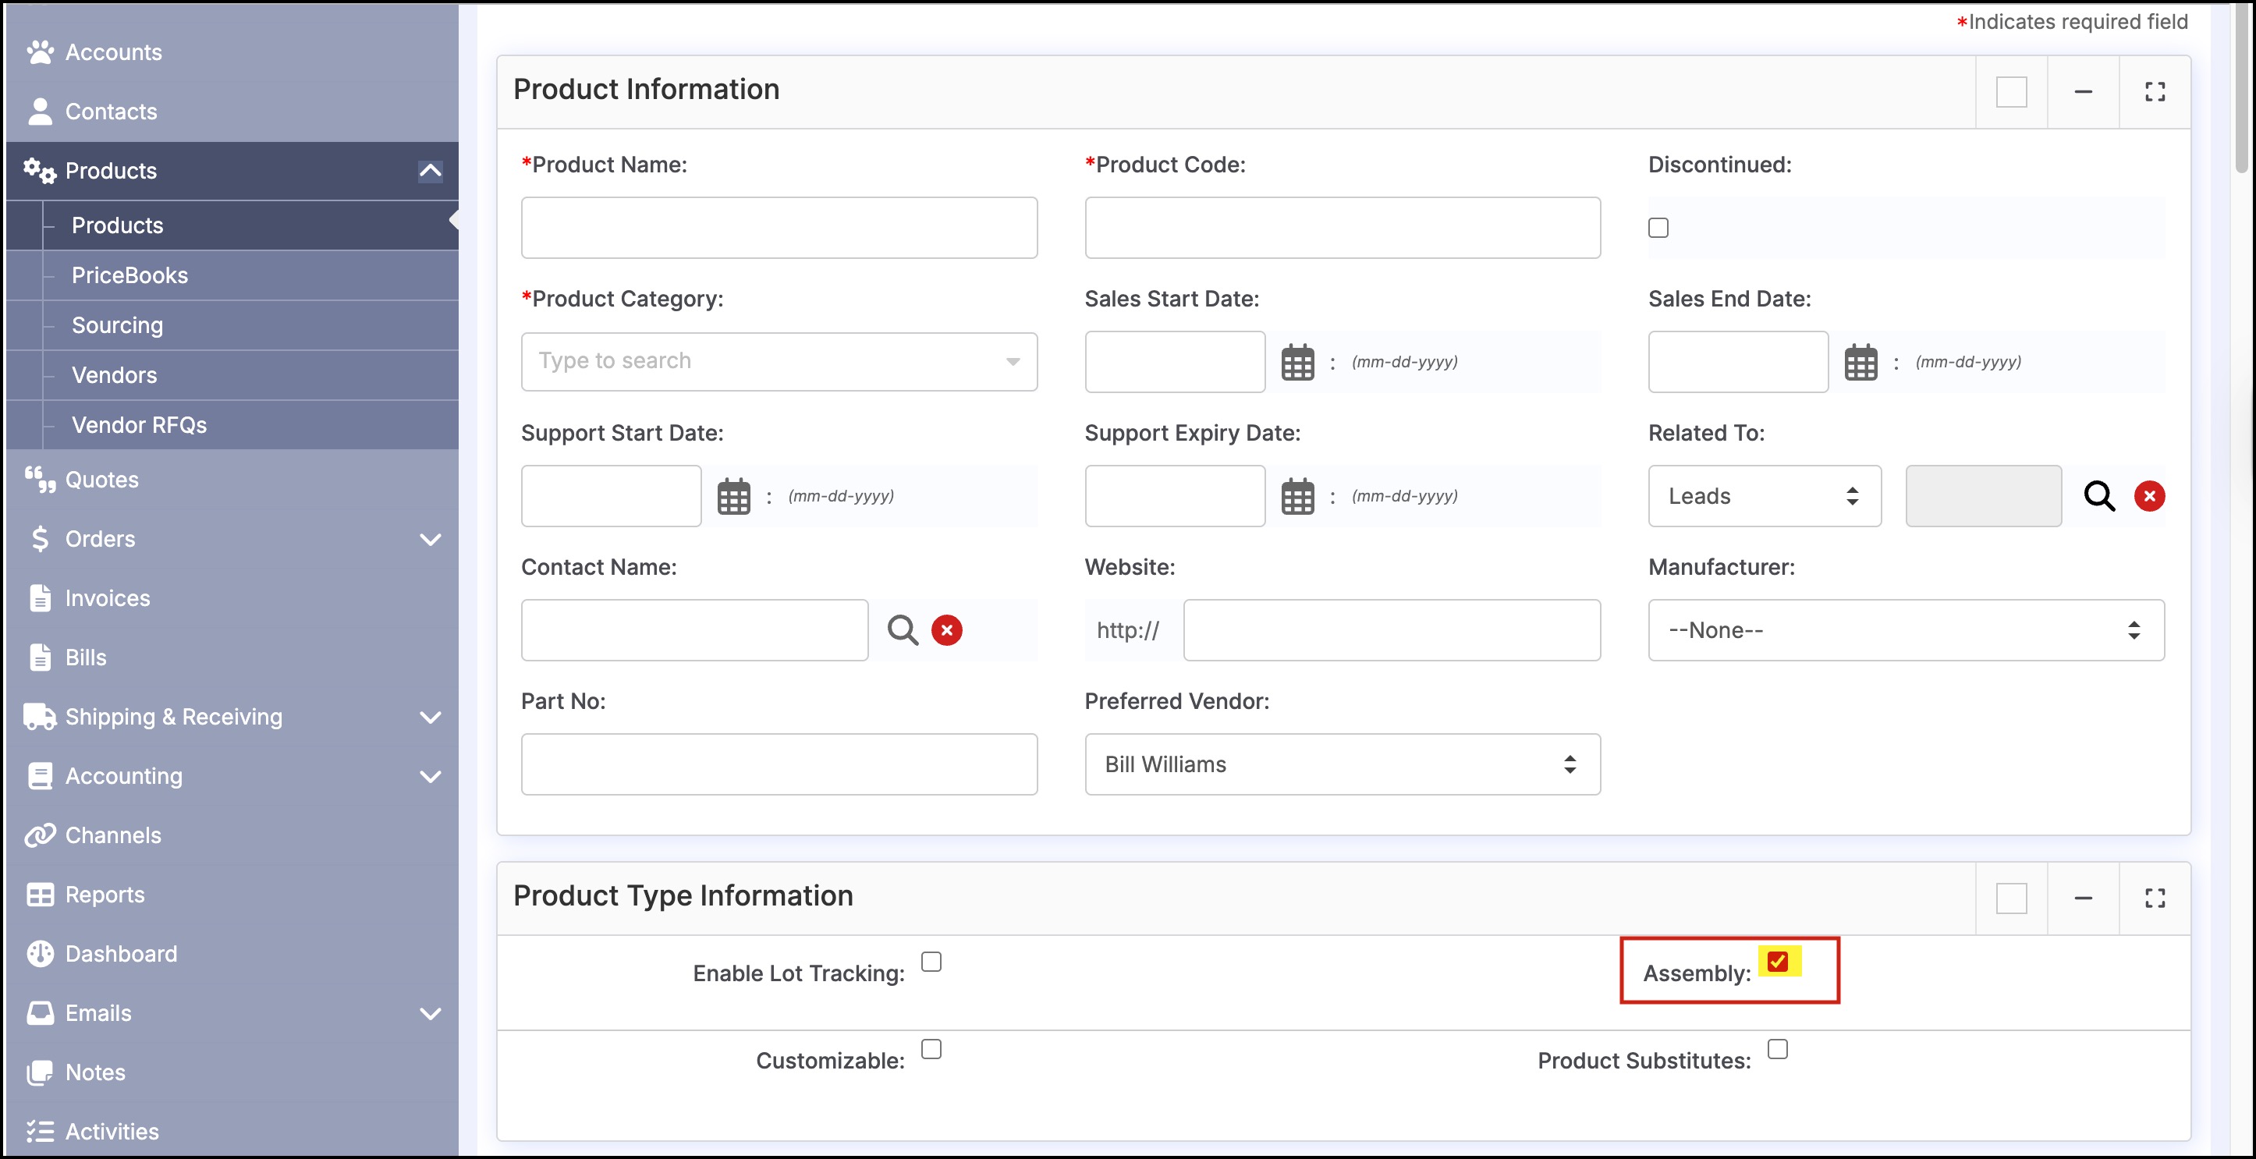
Task: Click the page vertical scrollbar
Action: 2243,87
